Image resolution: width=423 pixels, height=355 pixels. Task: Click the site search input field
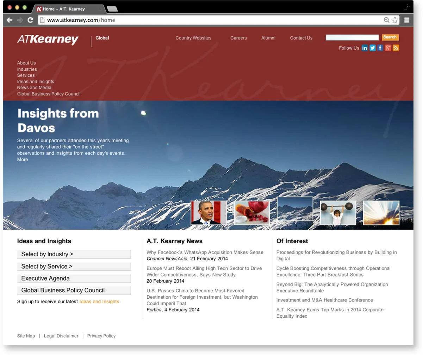pyautogui.click(x=352, y=37)
